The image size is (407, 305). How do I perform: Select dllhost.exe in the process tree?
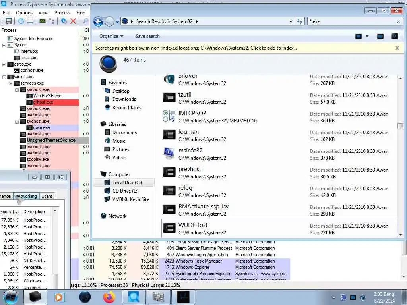[x=43, y=102]
